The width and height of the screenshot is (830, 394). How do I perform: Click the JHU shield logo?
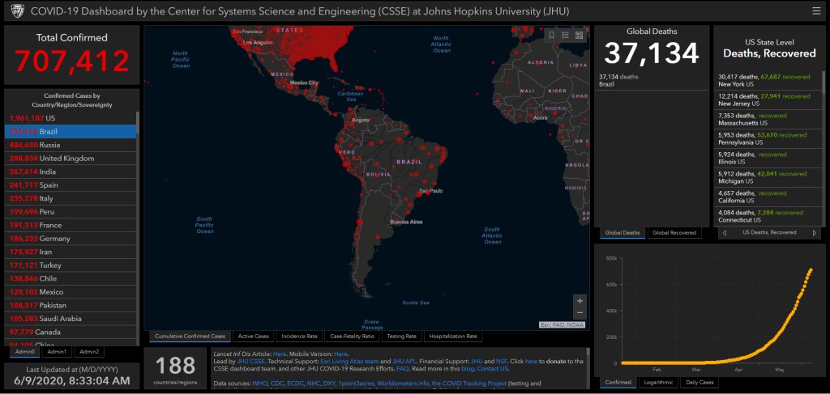[x=17, y=11]
